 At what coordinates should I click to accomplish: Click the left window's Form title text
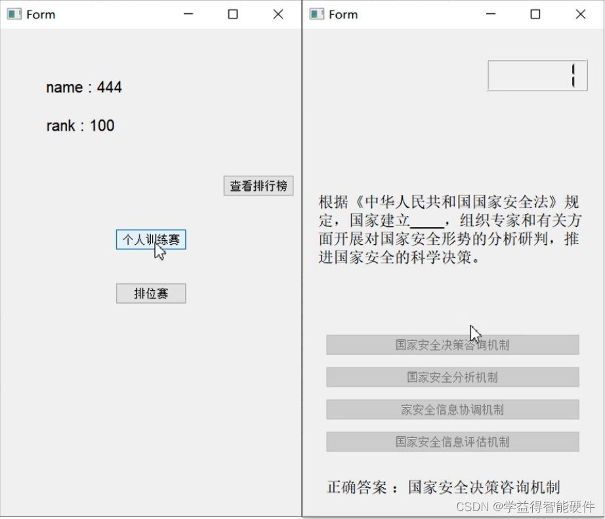(x=41, y=14)
